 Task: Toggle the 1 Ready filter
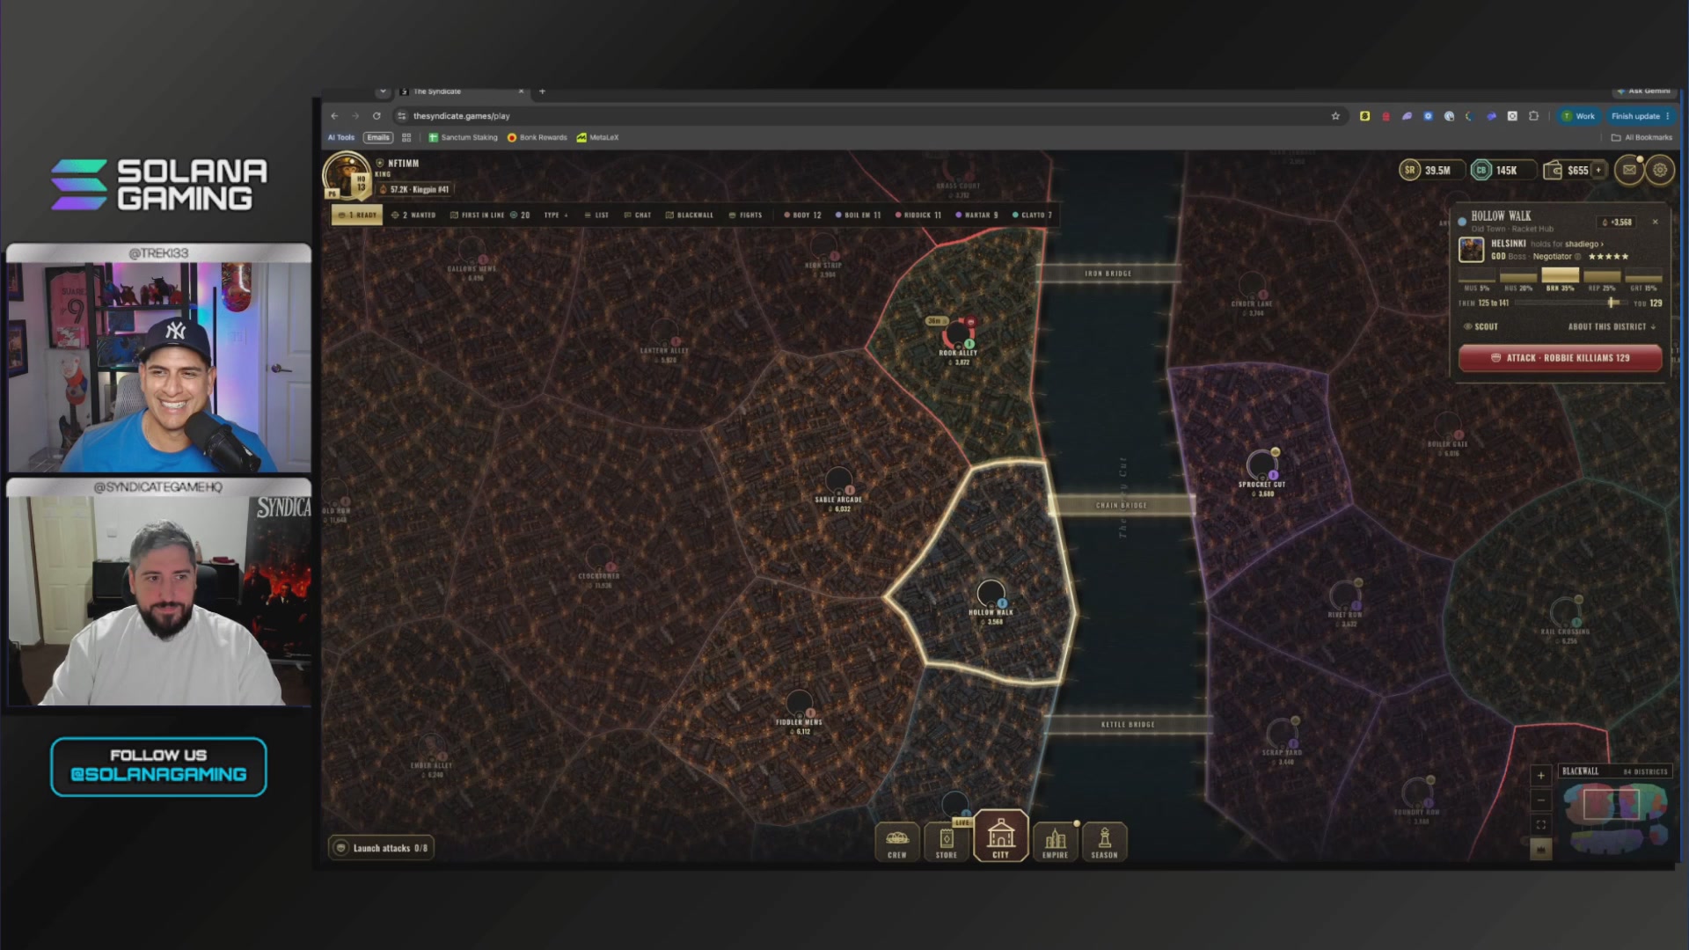(x=357, y=215)
